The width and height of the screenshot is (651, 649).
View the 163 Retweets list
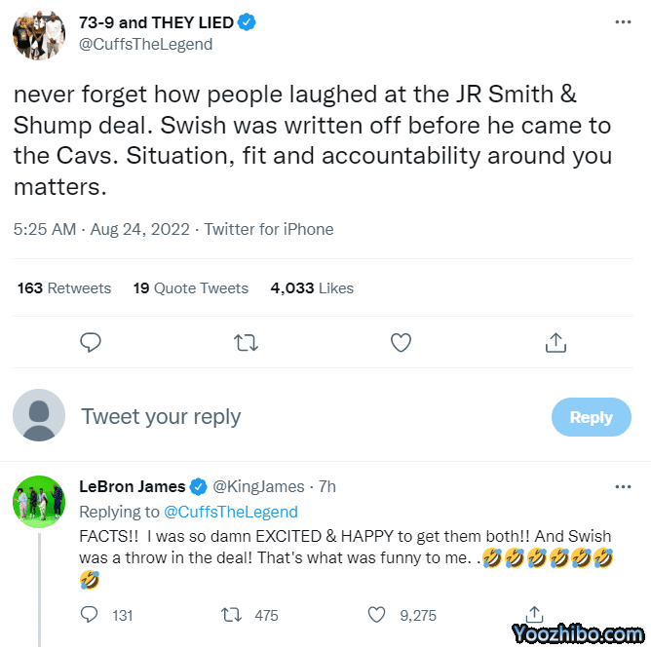coord(64,288)
